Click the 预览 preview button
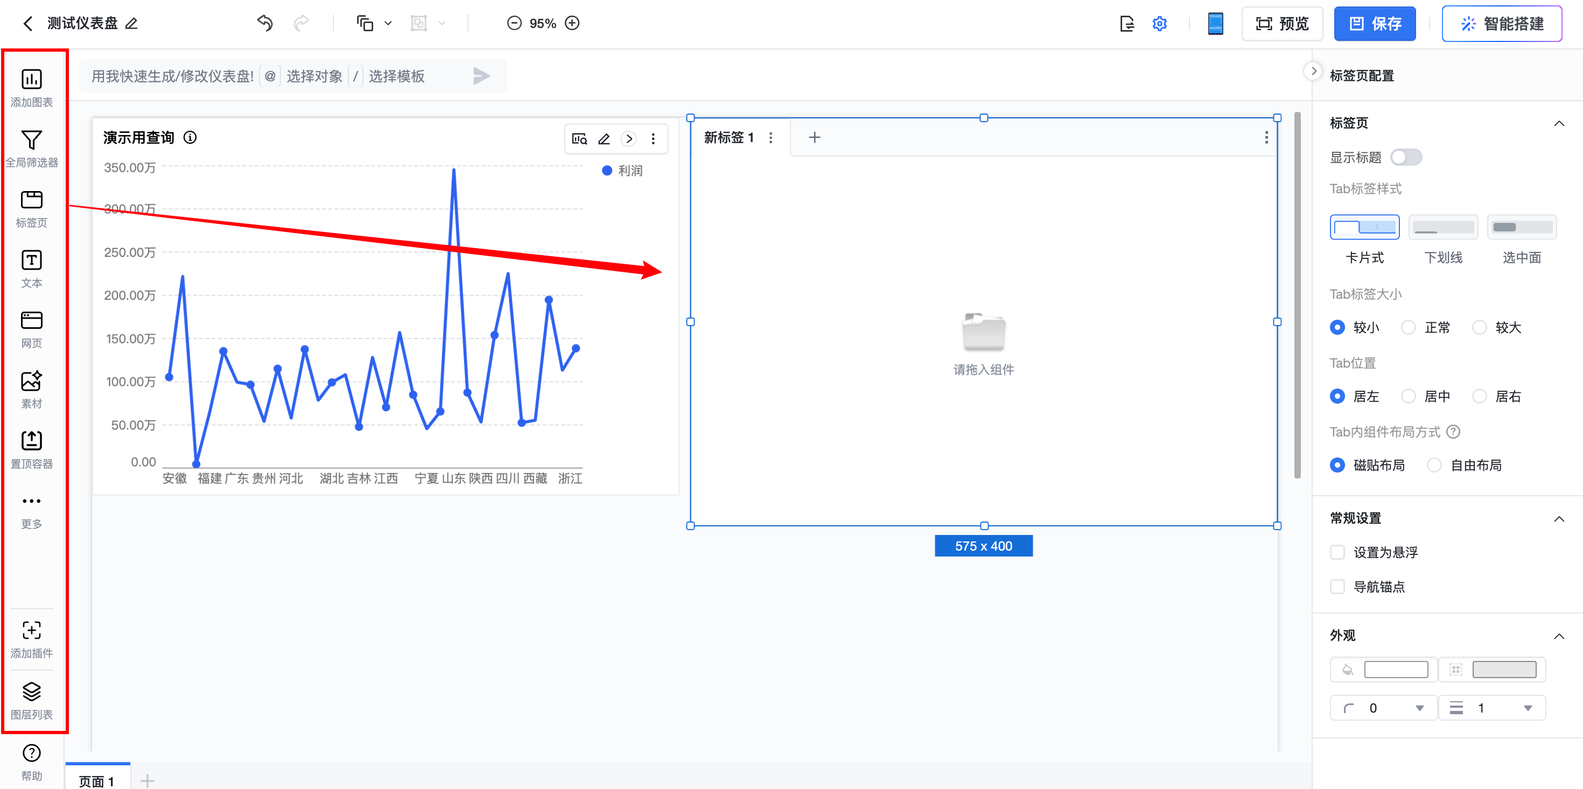Image resolution: width=1583 pixels, height=789 pixels. [1282, 24]
